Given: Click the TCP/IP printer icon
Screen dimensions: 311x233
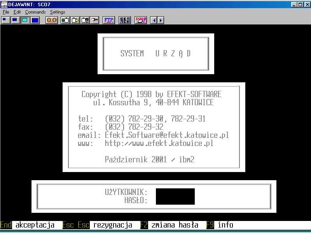Looking at the screenshot, I should 141,20.
